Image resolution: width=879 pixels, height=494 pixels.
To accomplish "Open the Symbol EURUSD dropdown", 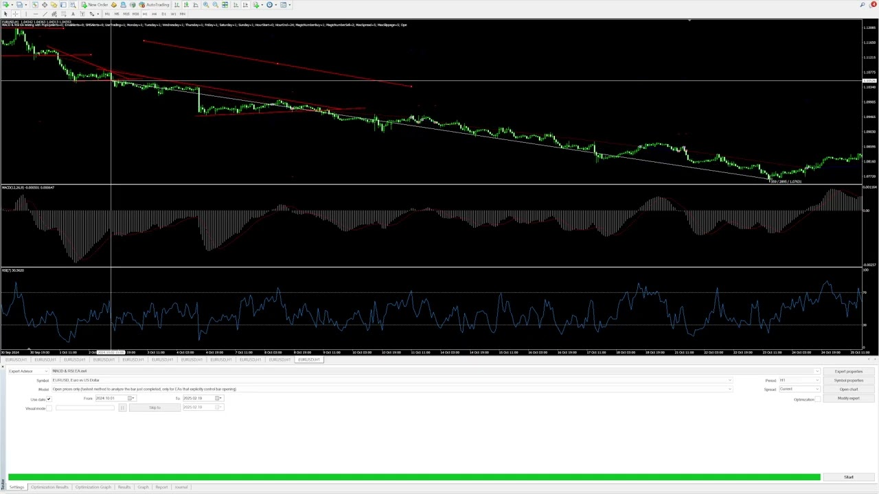I will [x=392, y=380].
